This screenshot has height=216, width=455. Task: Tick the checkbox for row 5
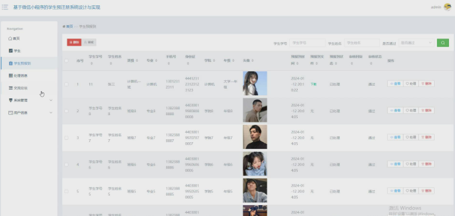click(x=67, y=191)
